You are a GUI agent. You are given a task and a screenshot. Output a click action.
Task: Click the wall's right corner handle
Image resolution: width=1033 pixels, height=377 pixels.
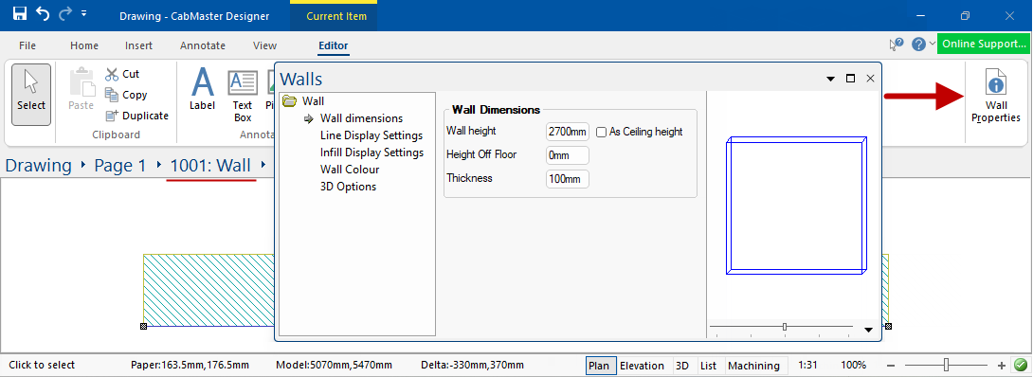pyautogui.click(x=889, y=327)
